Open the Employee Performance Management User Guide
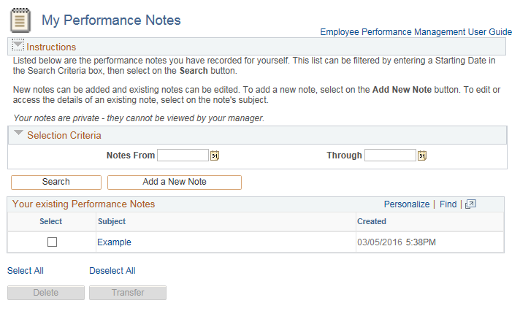The width and height of the screenshot is (520, 311). coord(416,32)
